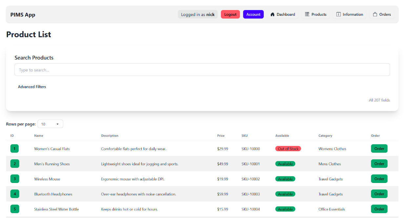Select the green ID badge for Women's Casual Flats
Viewport: 404px width, 218px height.
coord(15,148)
